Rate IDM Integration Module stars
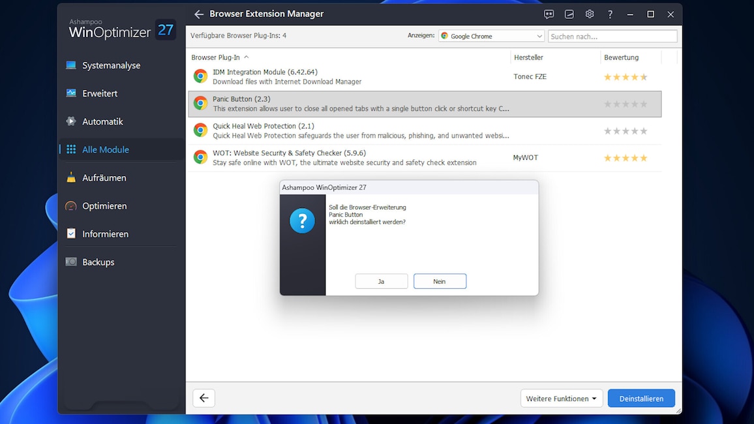The height and width of the screenshot is (424, 754). point(626,77)
